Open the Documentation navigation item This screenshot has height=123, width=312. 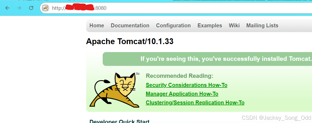pos(130,26)
